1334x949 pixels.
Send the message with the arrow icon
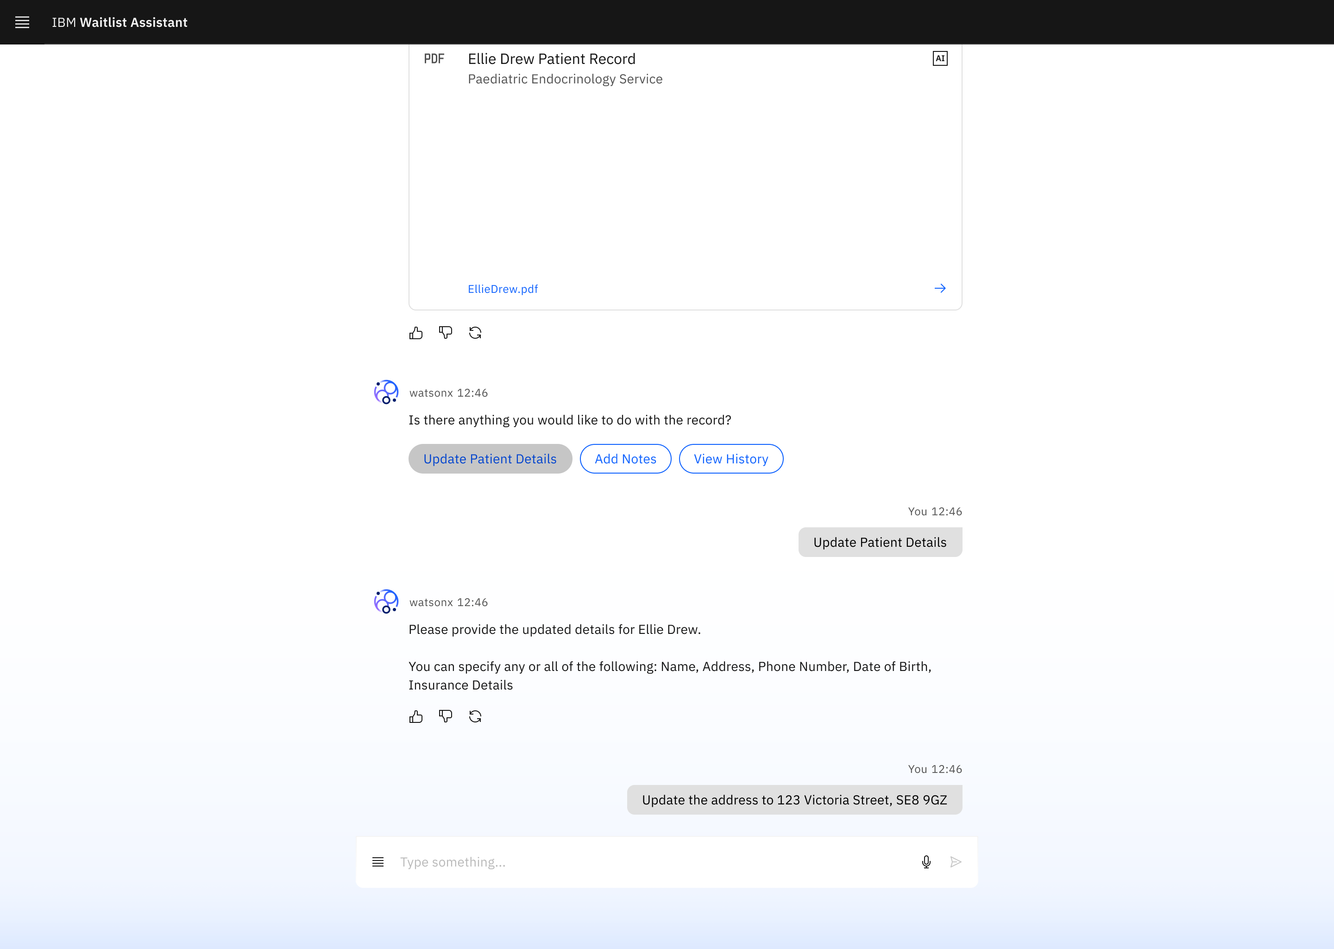956,862
